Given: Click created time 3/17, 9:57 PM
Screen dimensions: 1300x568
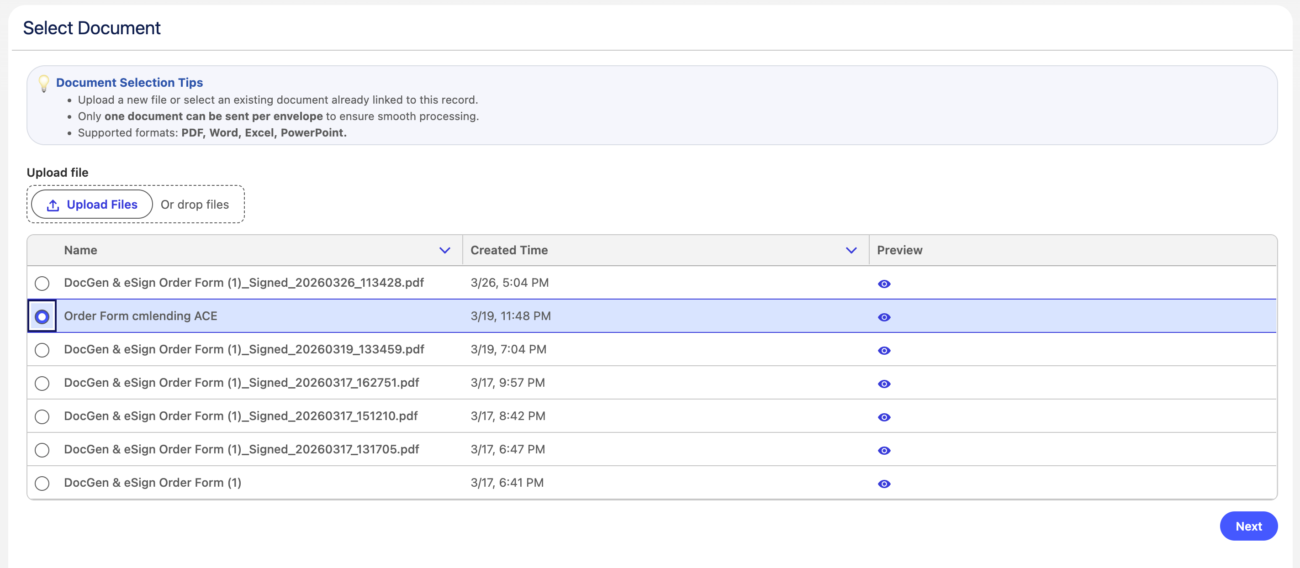Looking at the screenshot, I should click(507, 382).
